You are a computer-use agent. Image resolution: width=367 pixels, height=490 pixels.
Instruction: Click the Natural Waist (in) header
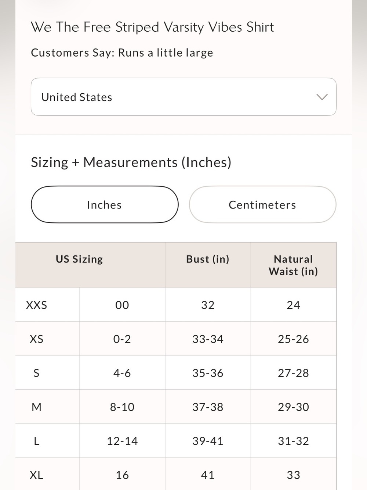(293, 265)
